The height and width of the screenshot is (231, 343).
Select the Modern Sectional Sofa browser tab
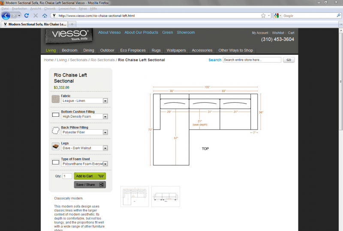tap(35, 24)
